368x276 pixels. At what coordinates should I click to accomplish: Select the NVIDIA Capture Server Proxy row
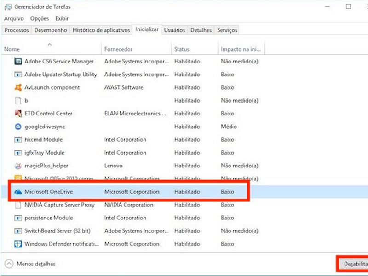click(x=59, y=205)
